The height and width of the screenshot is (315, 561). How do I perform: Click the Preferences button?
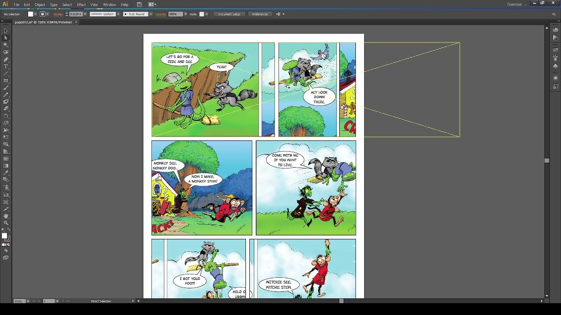click(x=260, y=14)
